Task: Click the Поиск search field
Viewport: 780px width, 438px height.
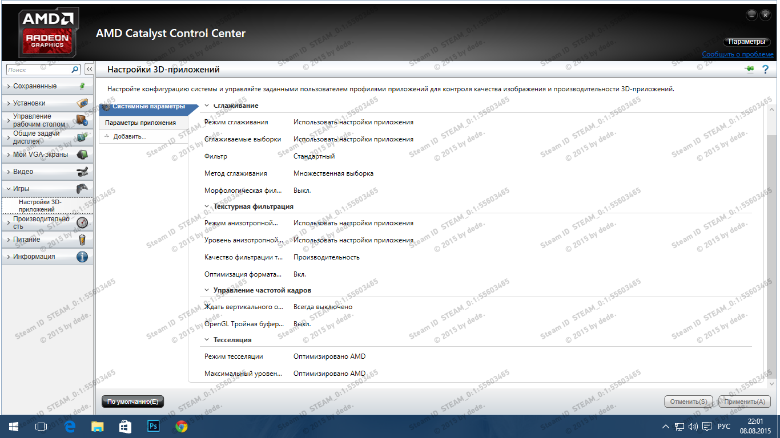Action: coord(39,70)
